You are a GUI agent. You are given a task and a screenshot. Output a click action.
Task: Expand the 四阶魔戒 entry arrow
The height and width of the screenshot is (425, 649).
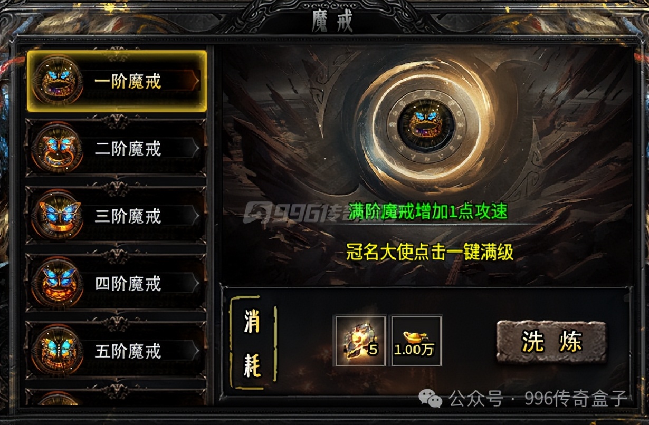195,284
